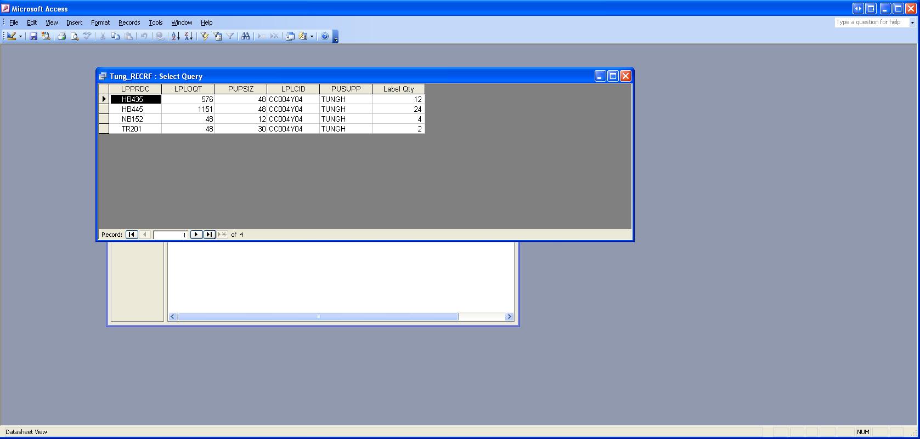This screenshot has width=920, height=439.
Task: Jump to the last record
Action: click(209, 235)
